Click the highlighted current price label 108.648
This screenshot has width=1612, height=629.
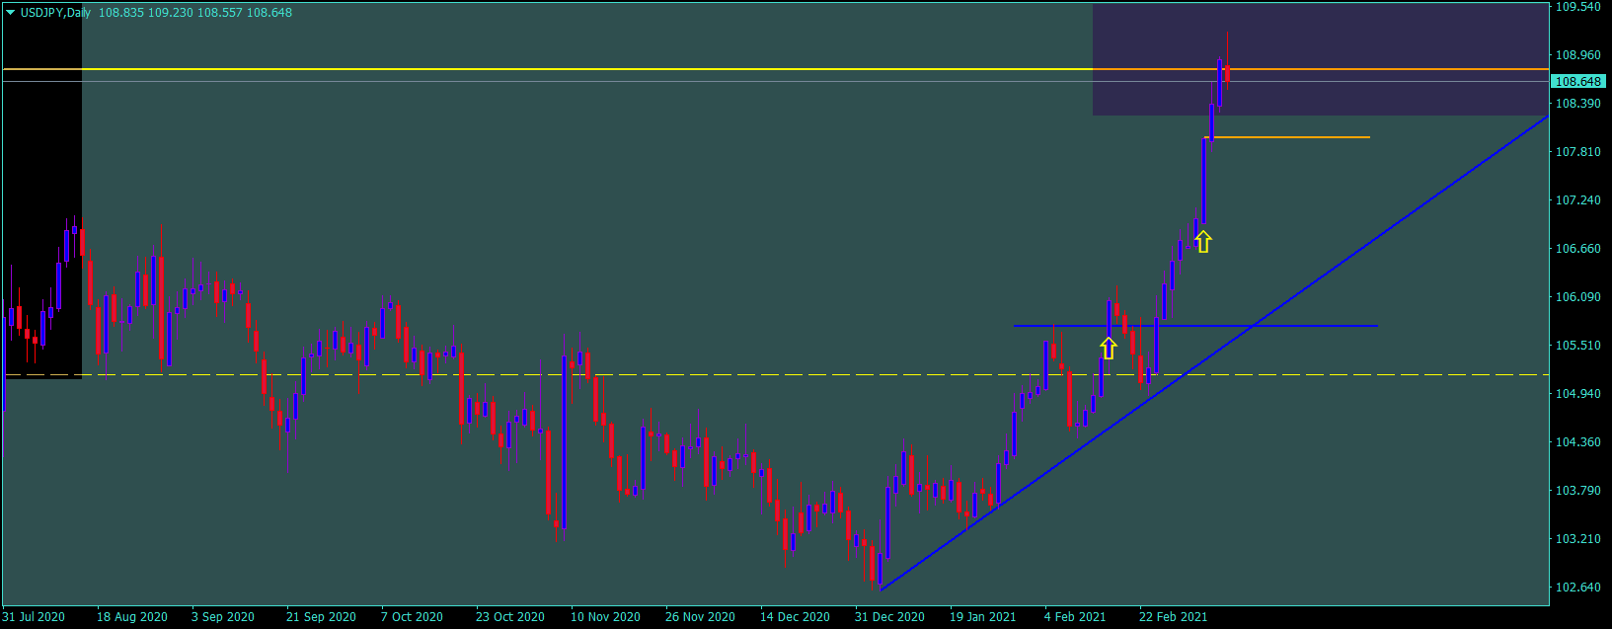1578,82
